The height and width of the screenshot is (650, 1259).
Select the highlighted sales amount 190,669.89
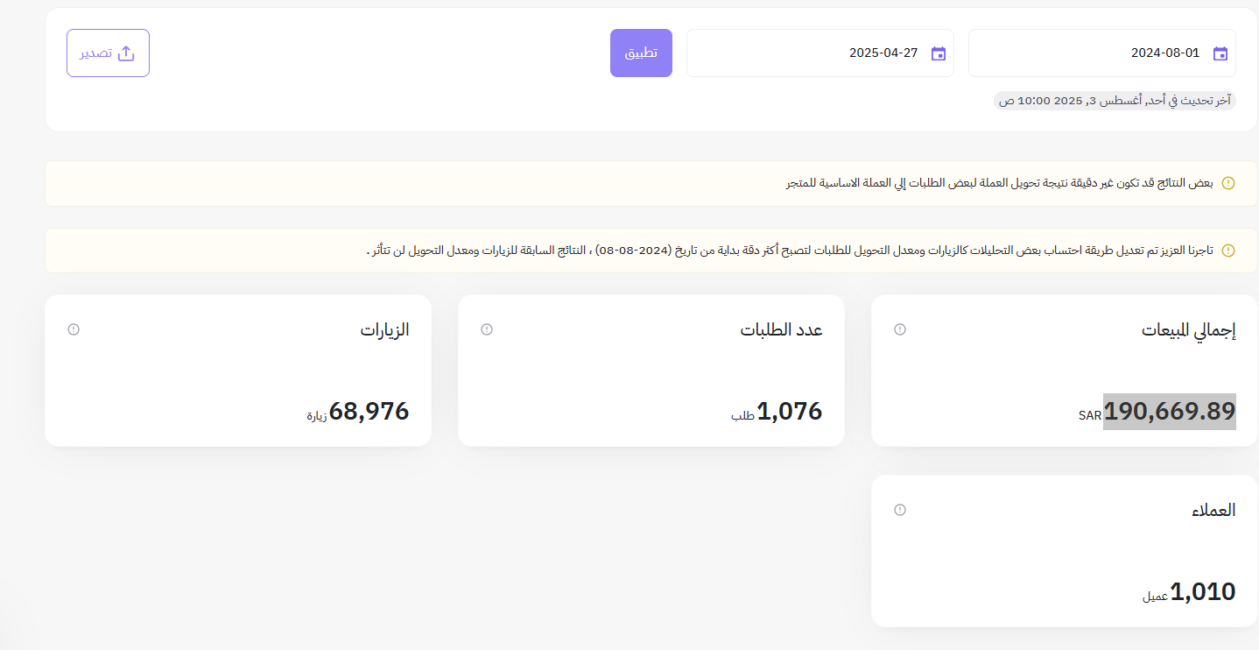coord(1171,411)
